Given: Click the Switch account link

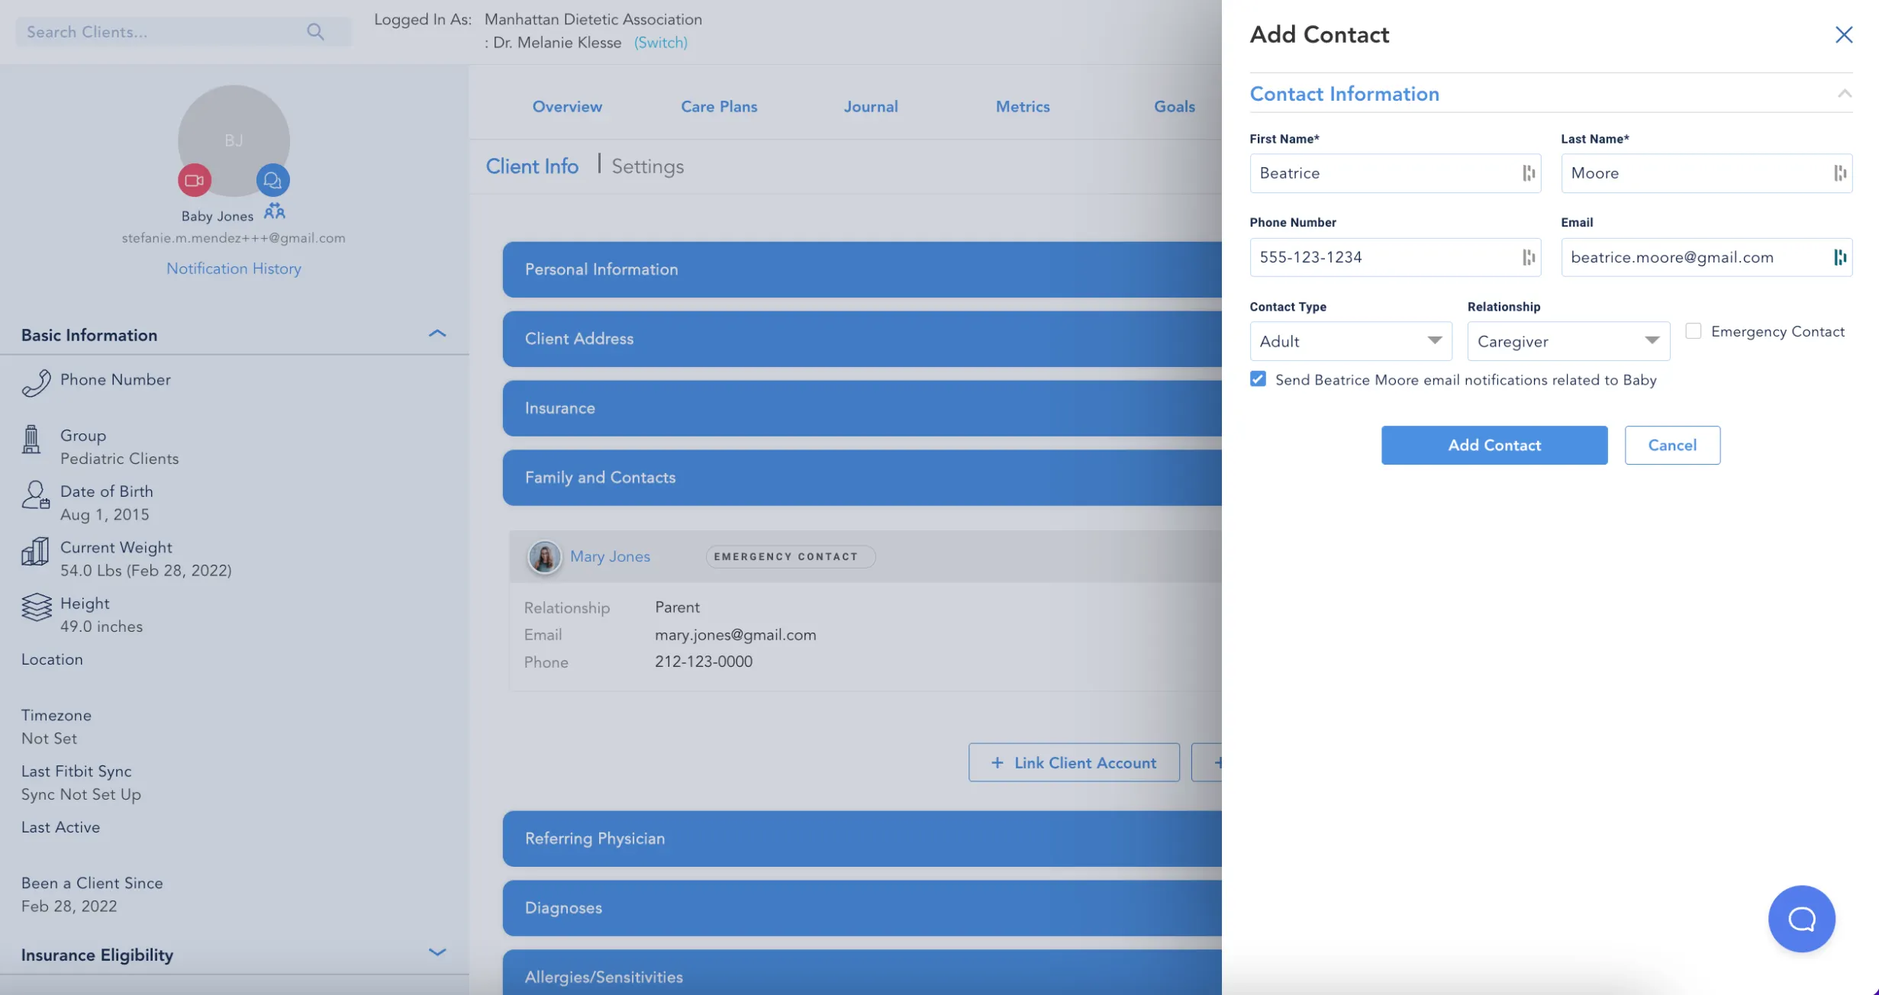Looking at the screenshot, I should tap(661, 43).
